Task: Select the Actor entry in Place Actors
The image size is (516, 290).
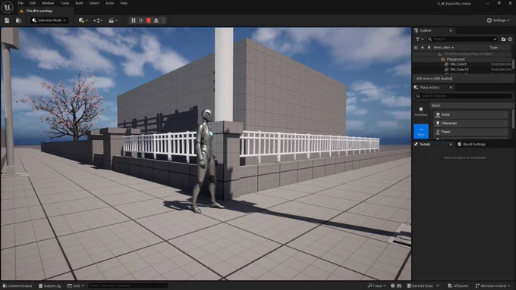Action: pyautogui.click(x=470, y=114)
